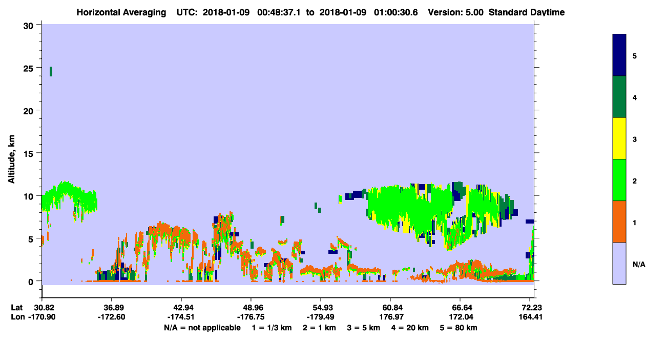Click the '2 = 1 km' footnote
This screenshot has height=342, width=666.
tap(319, 328)
